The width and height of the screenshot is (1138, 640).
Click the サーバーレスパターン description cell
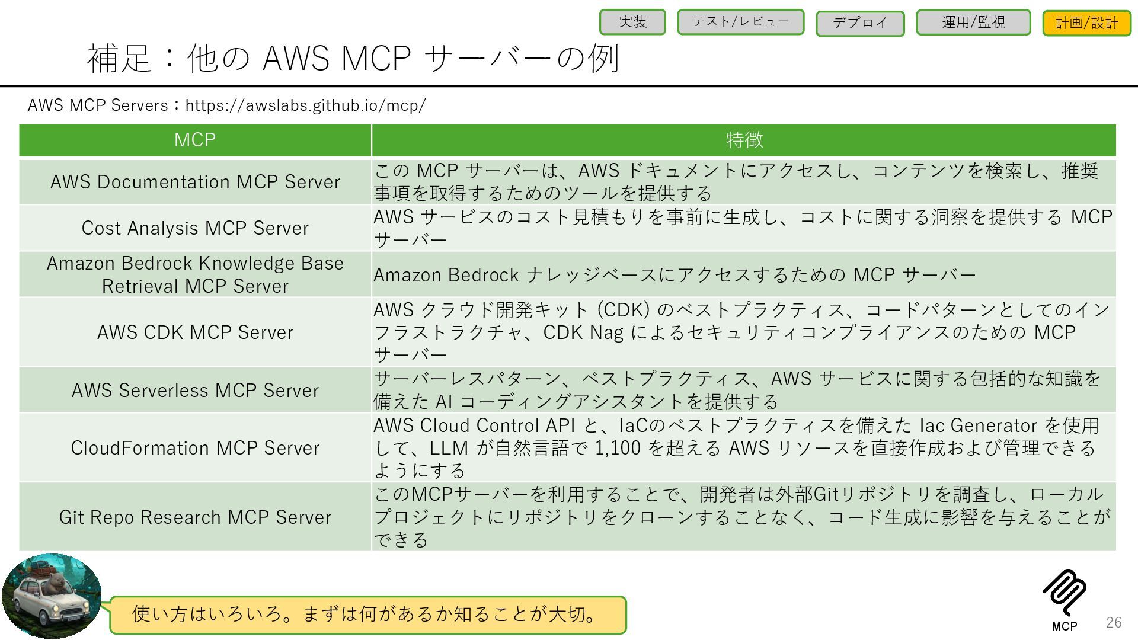click(x=744, y=390)
